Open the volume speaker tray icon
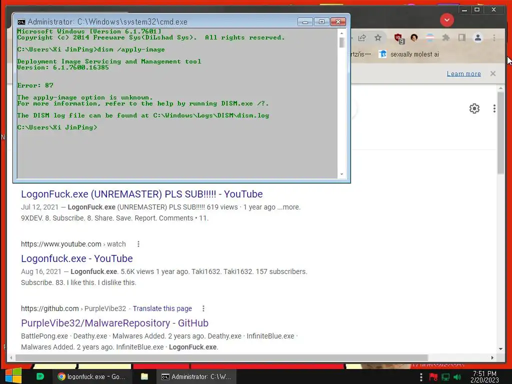The image size is (512, 384). tap(457, 377)
